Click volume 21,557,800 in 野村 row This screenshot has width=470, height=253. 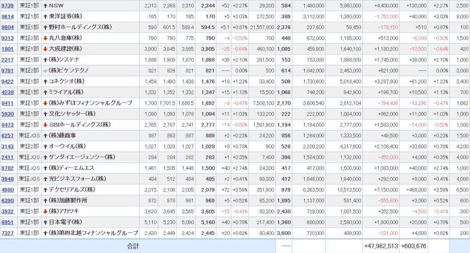(262, 27)
